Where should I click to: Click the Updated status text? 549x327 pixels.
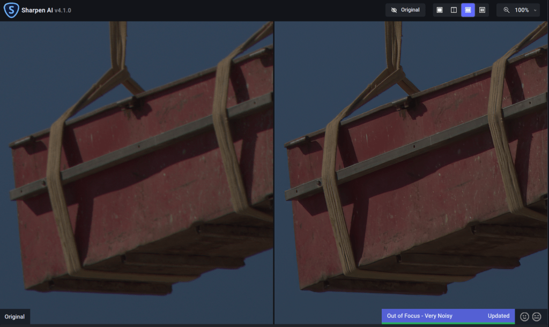click(498, 316)
